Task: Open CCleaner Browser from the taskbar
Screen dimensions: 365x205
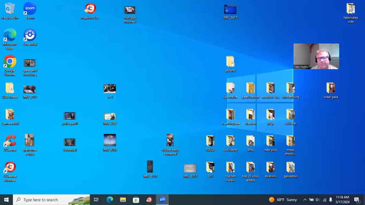Action: pyautogui.click(x=149, y=200)
